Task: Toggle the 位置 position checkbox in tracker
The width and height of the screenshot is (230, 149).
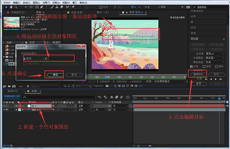Action: coord(191,67)
